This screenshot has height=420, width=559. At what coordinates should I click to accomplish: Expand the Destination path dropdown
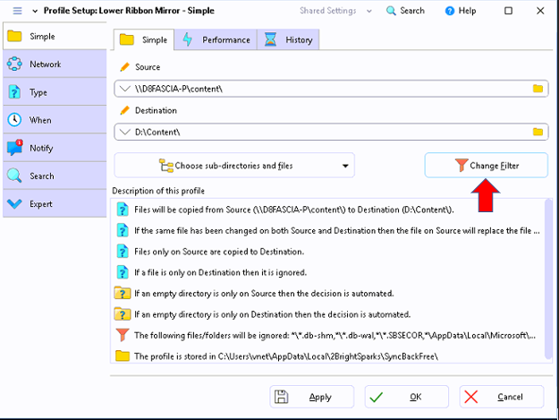pyautogui.click(x=125, y=132)
